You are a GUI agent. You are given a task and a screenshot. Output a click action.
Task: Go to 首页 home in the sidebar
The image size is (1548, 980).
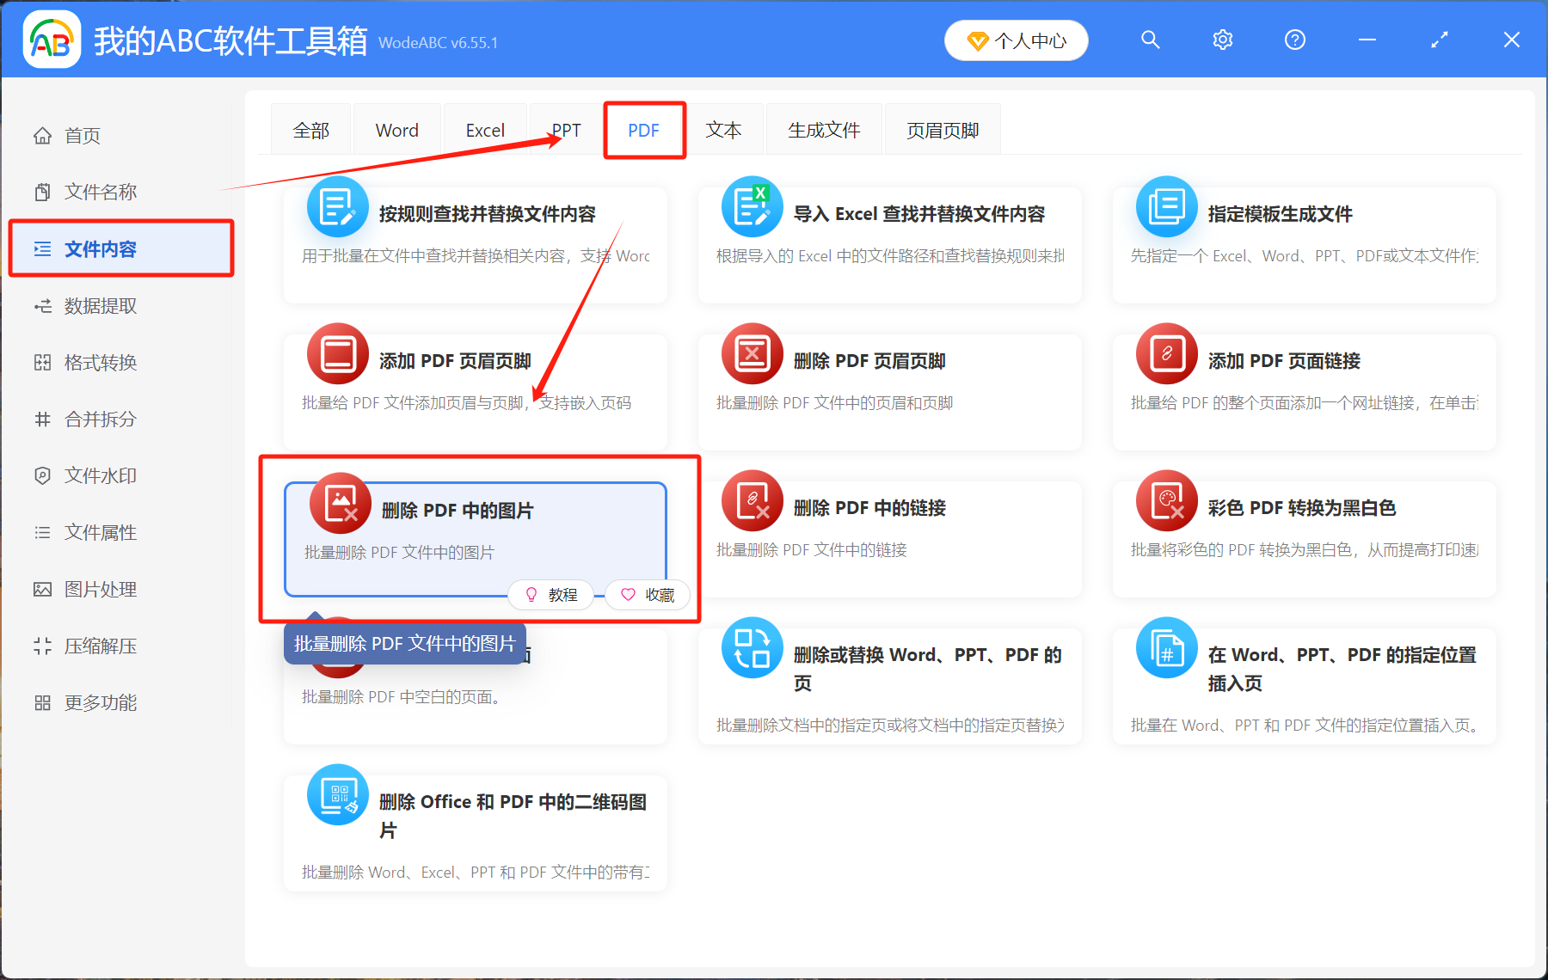point(82,135)
